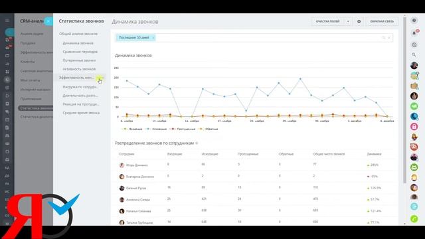Click the pink lock icon in right panel
The width and height of the screenshot is (425, 239).
click(x=414, y=127)
